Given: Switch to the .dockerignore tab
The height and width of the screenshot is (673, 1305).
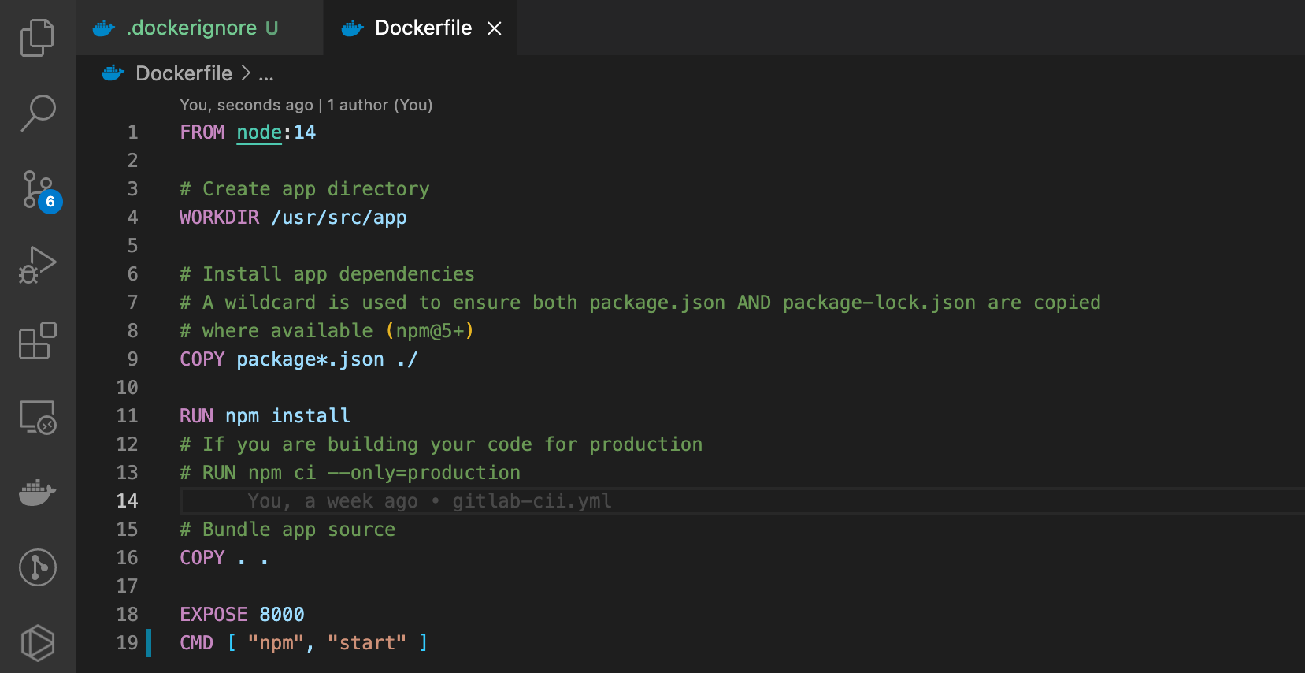Looking at the screenshot, I should click(199, 28).
